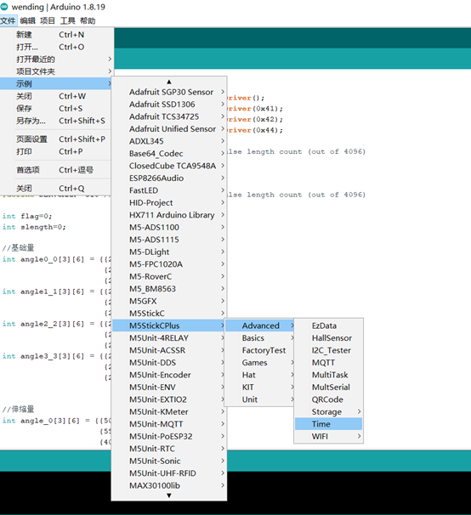Choose 关闭 Ctrl+W entry

point(57,96)
